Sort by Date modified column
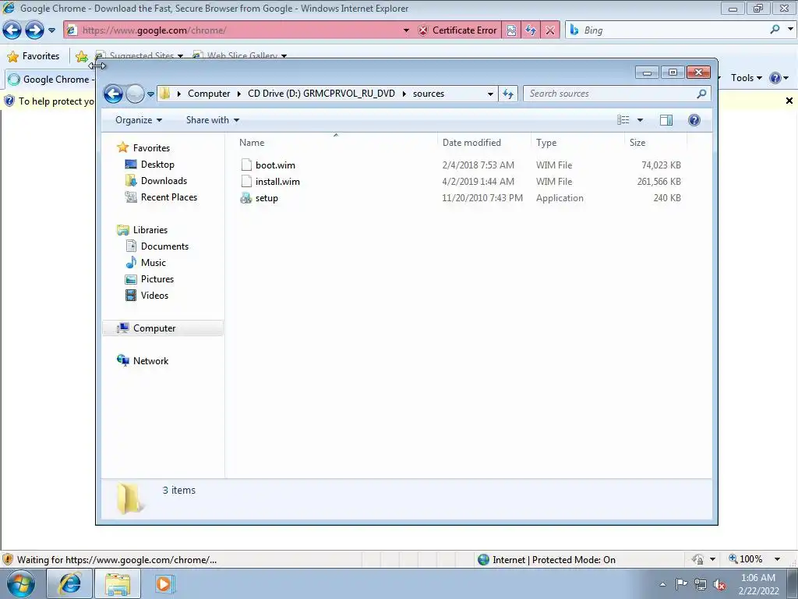798x599 pixels. (x=484, y=143)
